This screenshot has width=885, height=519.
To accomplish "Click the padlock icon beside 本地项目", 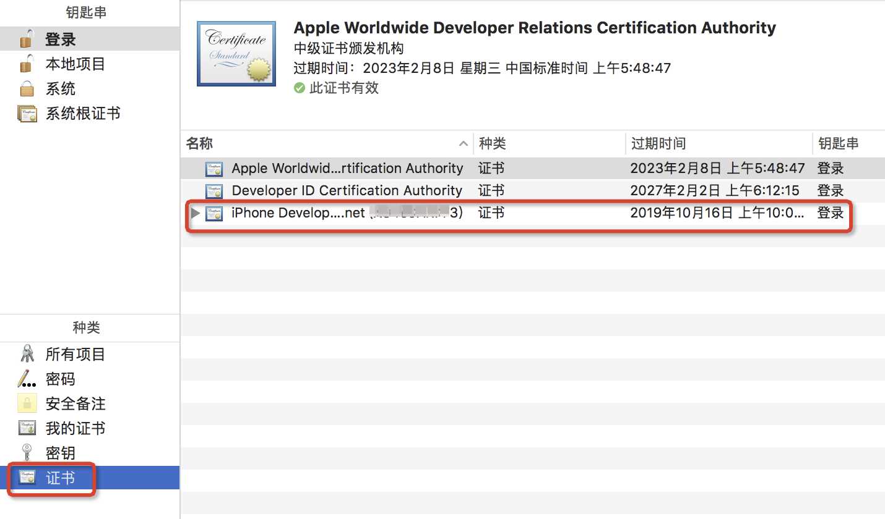I will 26,64.
